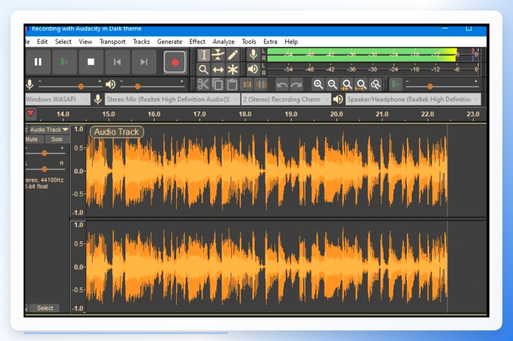The height and width of the screenshot is (341, 513).
Task: Click the Redo arrow
Action: tap(296, 85)
